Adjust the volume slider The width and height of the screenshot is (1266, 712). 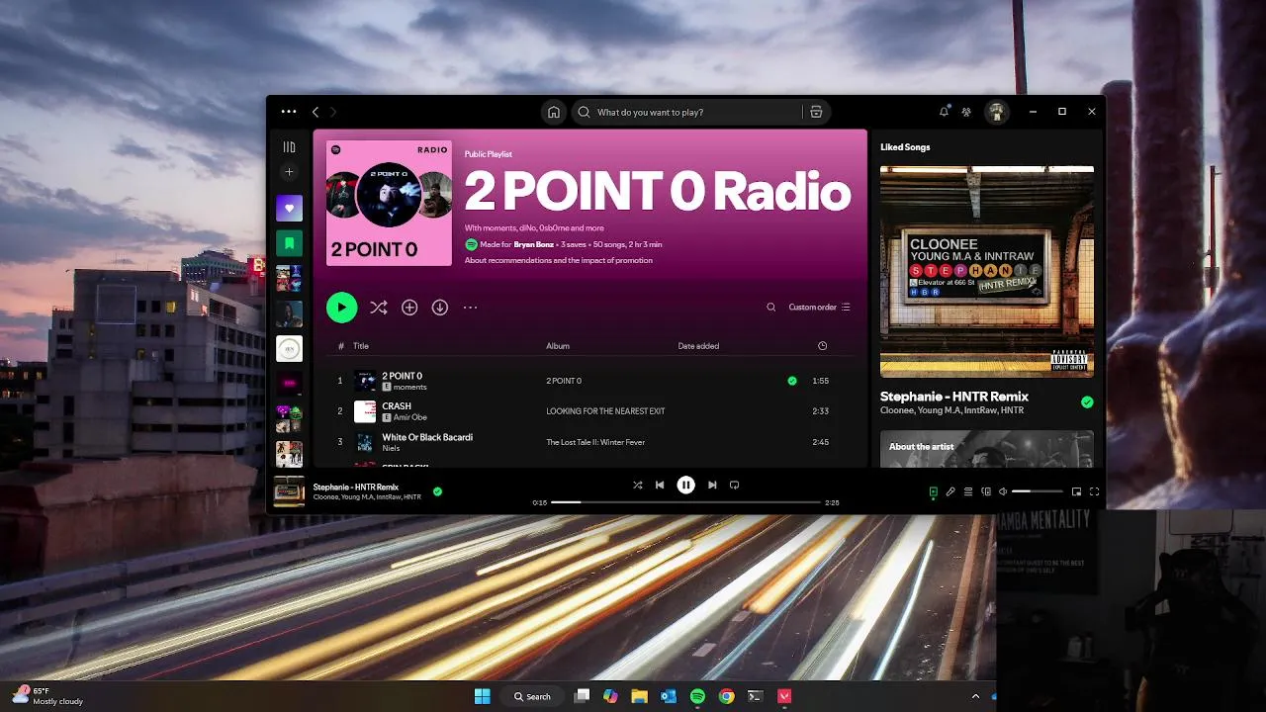pyautogui.click(x=1038, y=491)
